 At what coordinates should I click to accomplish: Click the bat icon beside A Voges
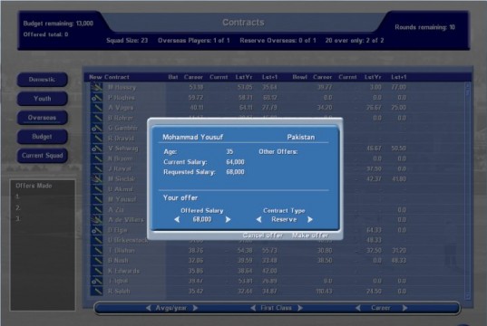97,108
